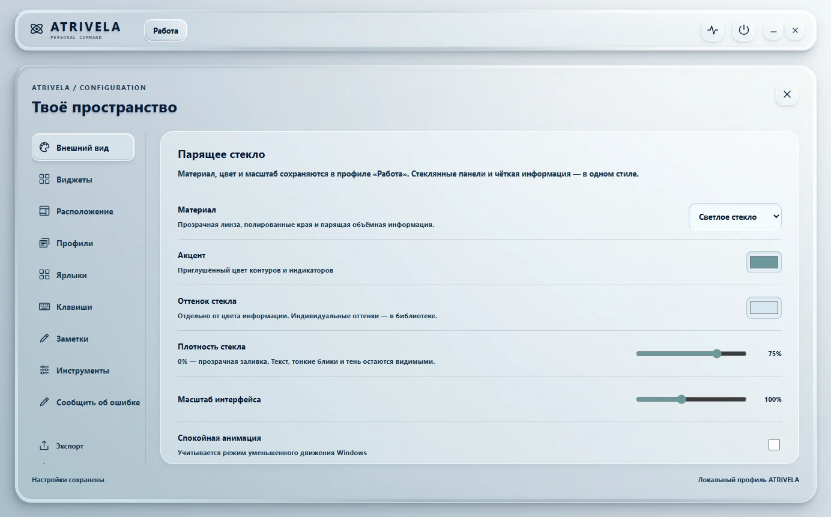Click the Плотность стекла slider track

click(x=691, y=354)
